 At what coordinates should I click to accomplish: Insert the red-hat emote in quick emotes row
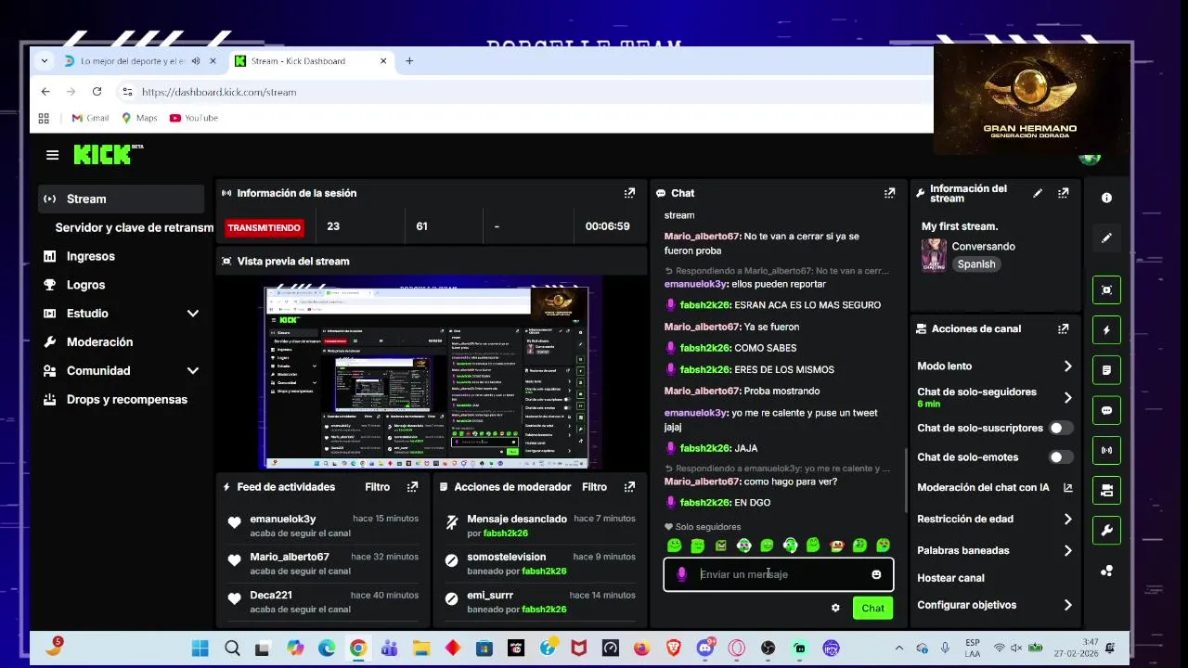tap(836, 546)
